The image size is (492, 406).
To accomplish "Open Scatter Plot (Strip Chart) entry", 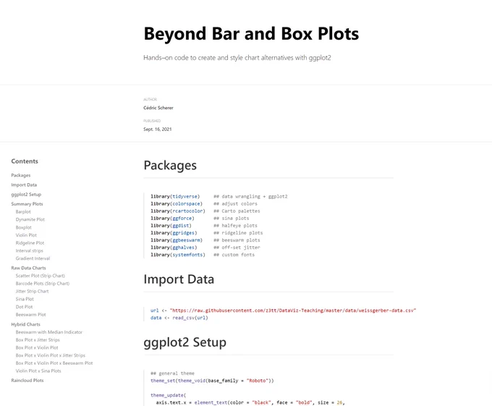I will pyautogui.click(x=41, y=276).
